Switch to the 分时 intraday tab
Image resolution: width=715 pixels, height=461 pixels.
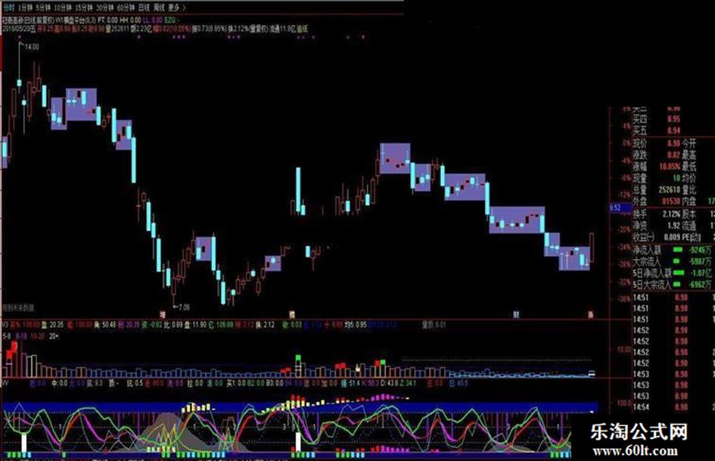(x=8, y=8)
